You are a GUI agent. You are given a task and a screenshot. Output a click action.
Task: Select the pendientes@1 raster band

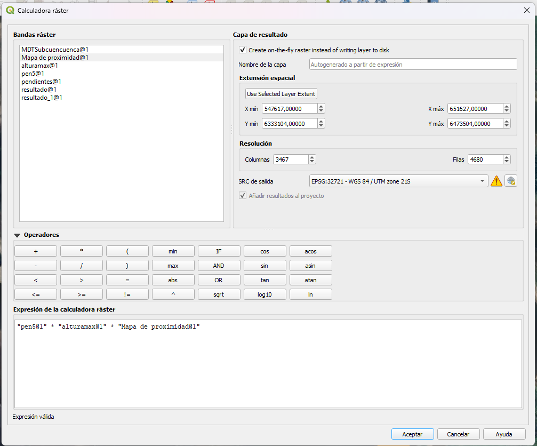coord(41,82)
